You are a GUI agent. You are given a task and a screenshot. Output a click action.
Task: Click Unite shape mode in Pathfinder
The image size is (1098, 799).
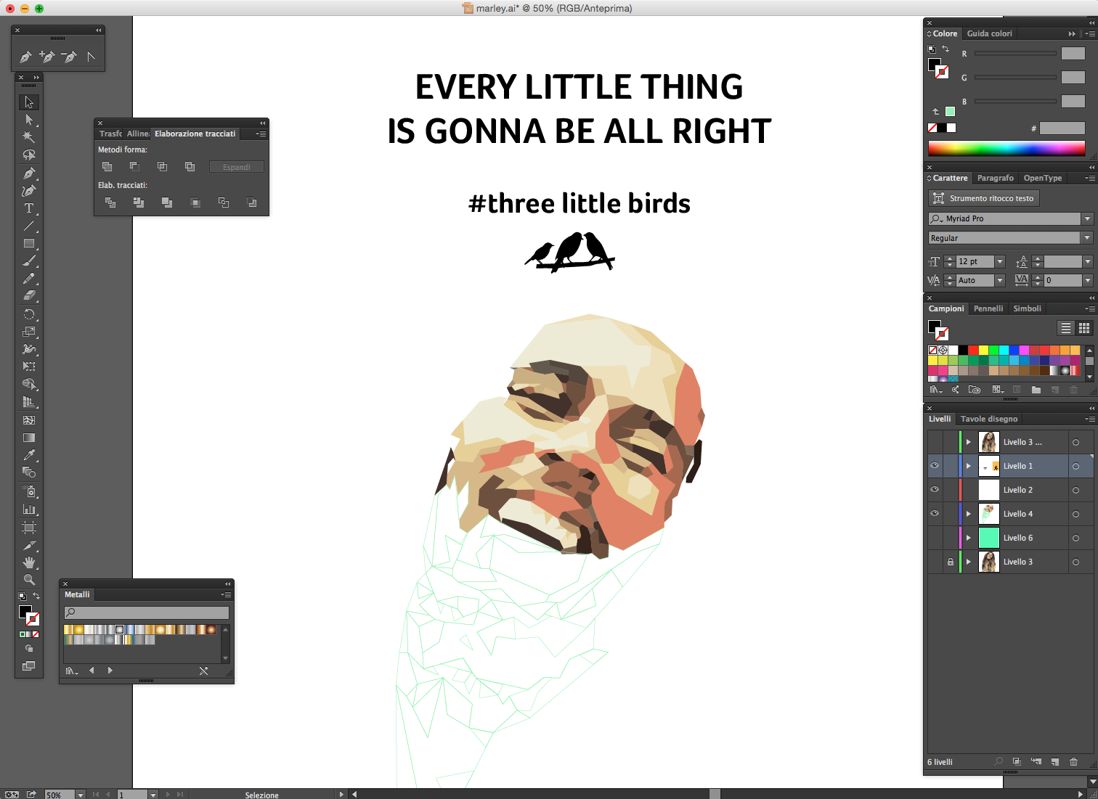pos(107,167)
